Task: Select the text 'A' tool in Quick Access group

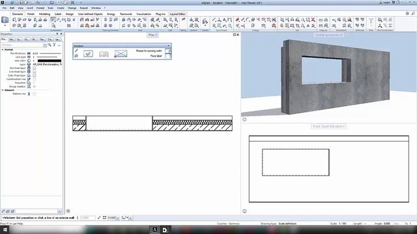Action: pos(224,20)
